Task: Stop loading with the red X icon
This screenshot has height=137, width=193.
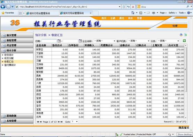Action: (133, 7)
